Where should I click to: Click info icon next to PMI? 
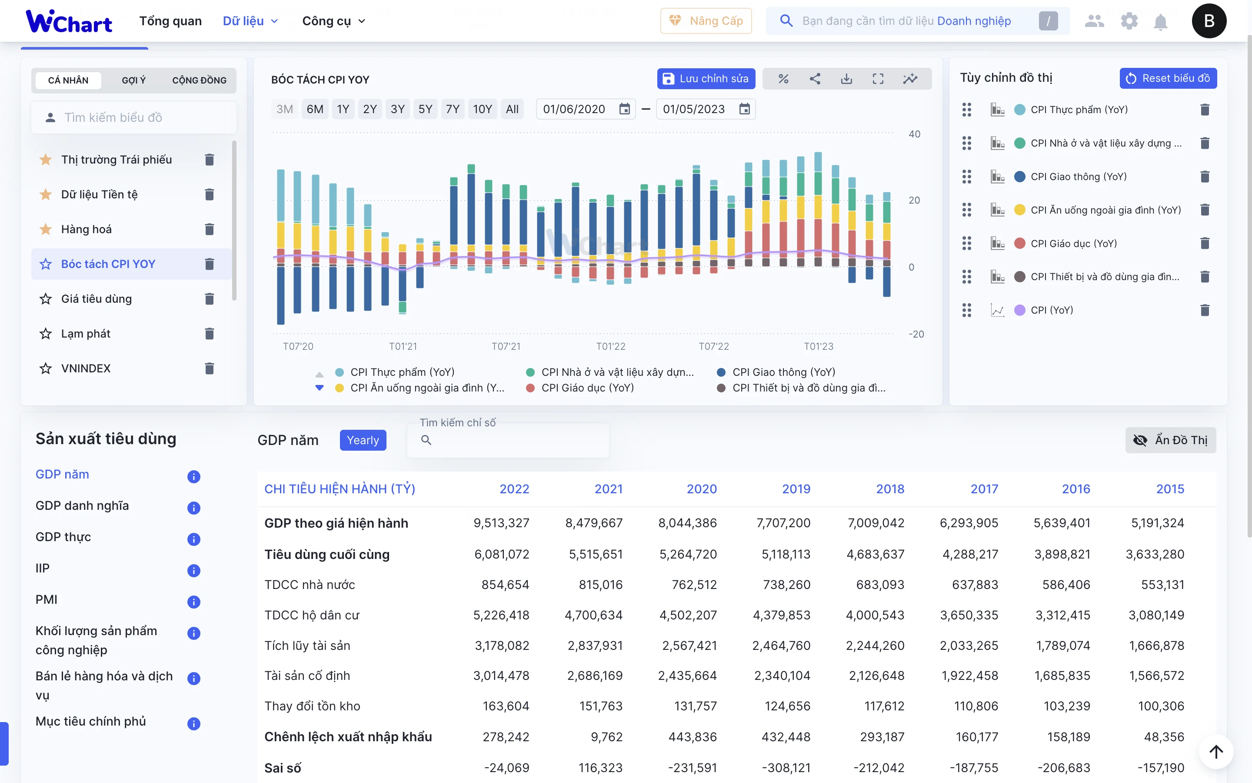pyautogui.click(x=193, y=602)
